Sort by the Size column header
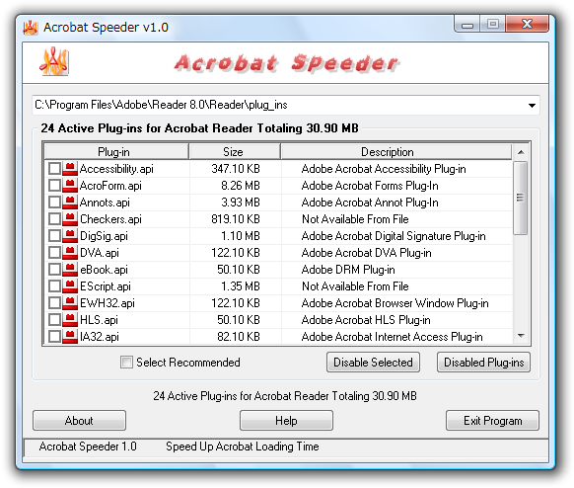 [x=235, y=152]
